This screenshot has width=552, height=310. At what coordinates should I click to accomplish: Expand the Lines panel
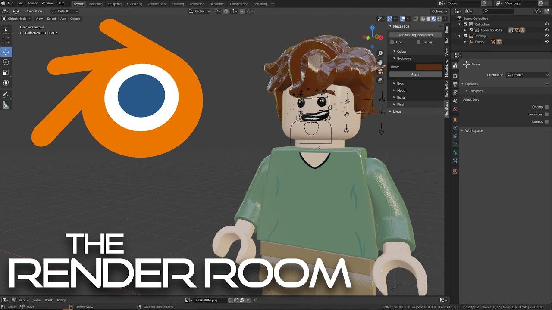click(x=397, y=111)
